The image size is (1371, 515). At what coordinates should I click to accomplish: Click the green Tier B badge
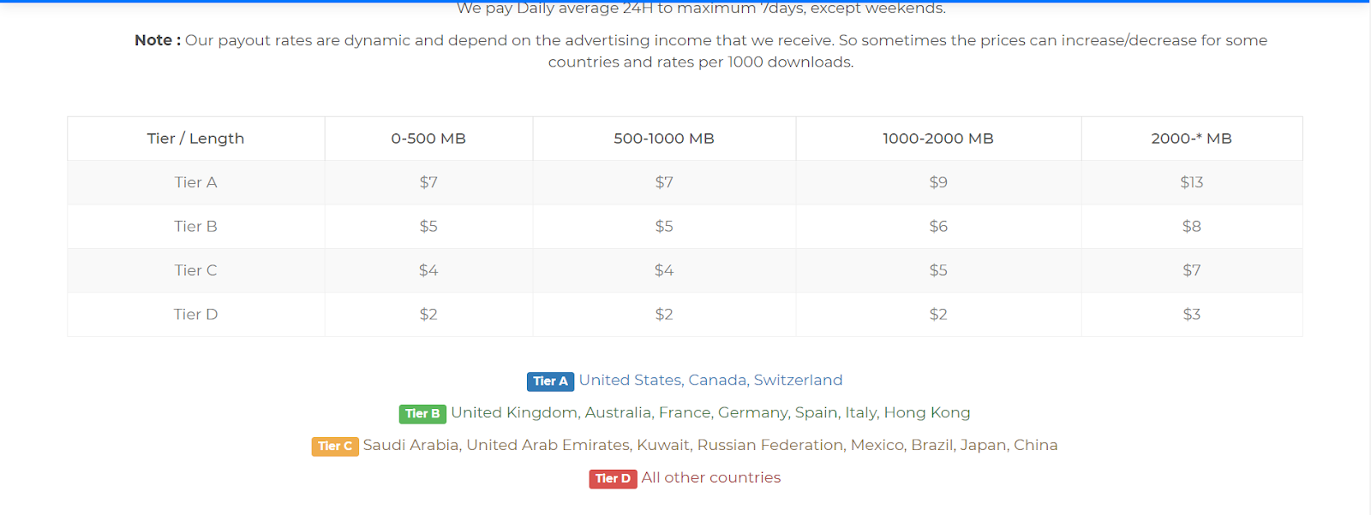click(422, 414)
